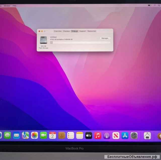161x160 pixels.
Task: Open the Help menu
Action: (15, 6)
